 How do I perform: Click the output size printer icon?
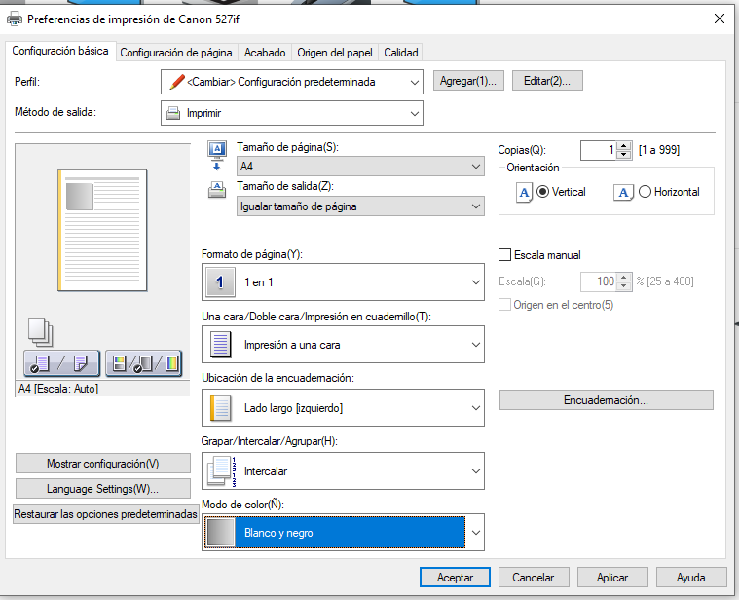point(217,190)
